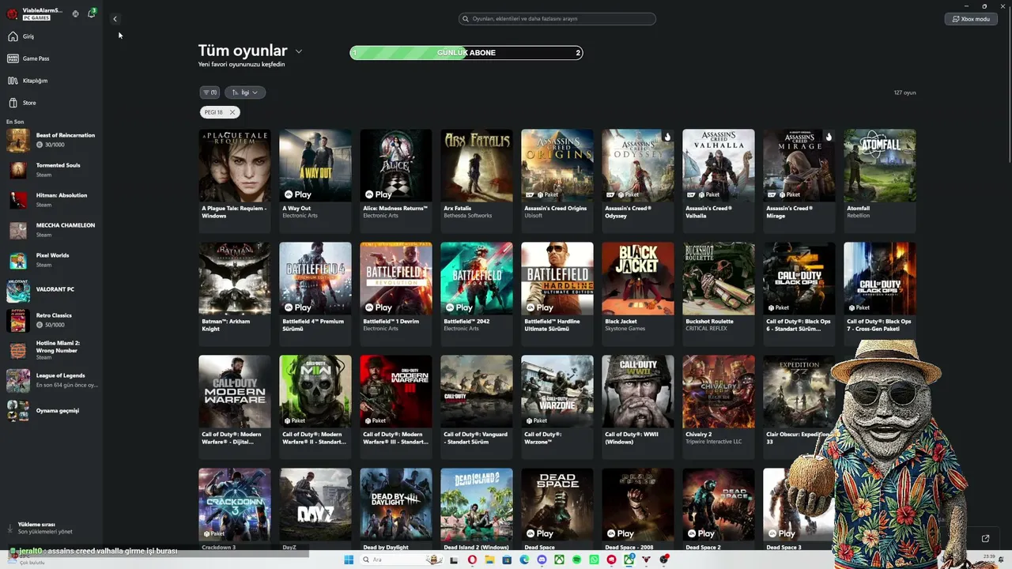Open the Chivalry 2 game tile
This screenshot has width=1012, height=569.
pyautogui.click(x=719, y=407)
